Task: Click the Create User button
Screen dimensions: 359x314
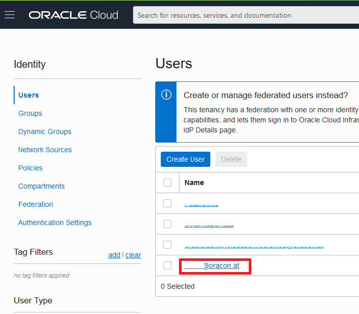Action: (x=186, y=159)
